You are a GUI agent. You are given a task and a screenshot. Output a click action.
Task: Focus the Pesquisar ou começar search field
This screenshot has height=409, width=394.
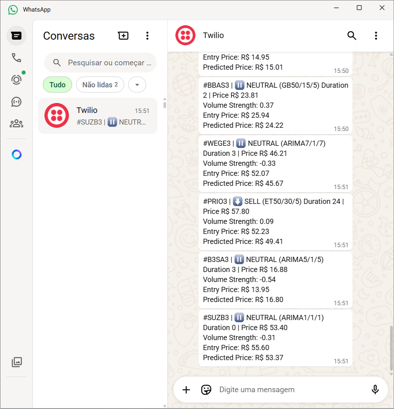pyautogui.click(x=101, y=62)
